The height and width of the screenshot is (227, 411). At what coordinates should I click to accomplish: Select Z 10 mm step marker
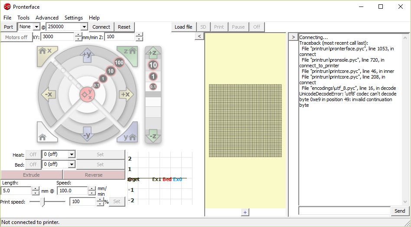click(x=153, y=65)
